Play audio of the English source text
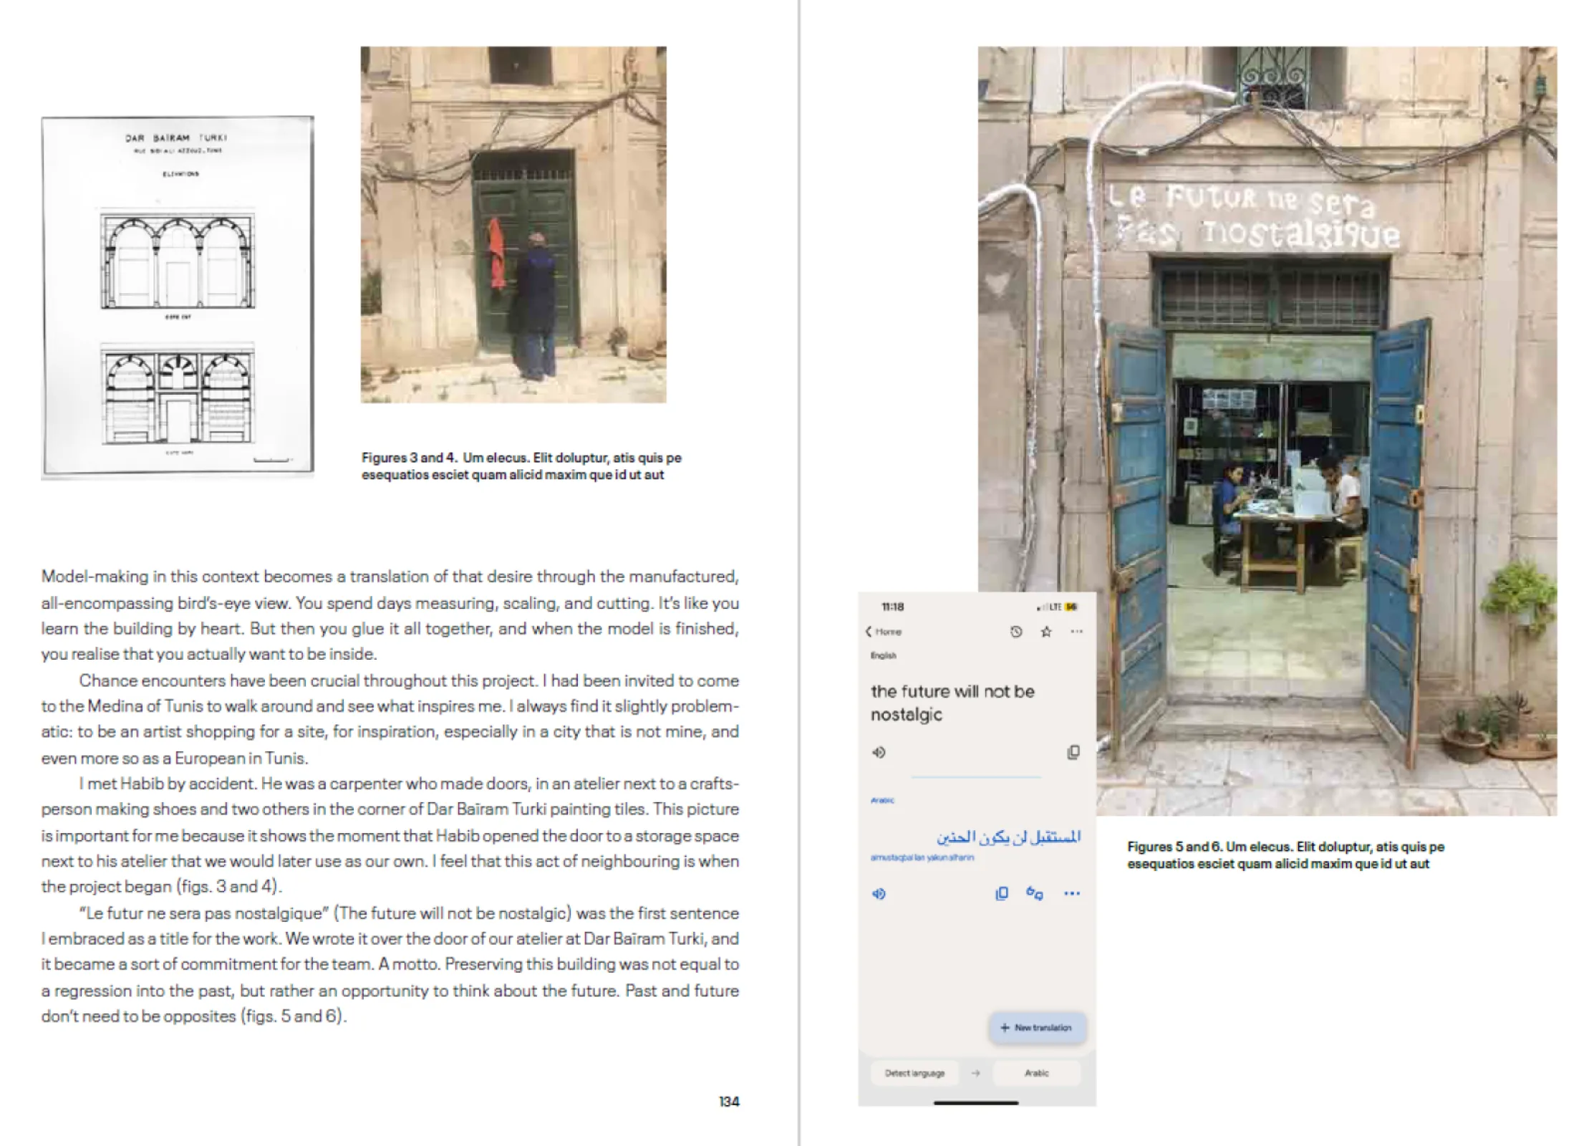Screen dimensions: 1594x1146 pos(879,752)
